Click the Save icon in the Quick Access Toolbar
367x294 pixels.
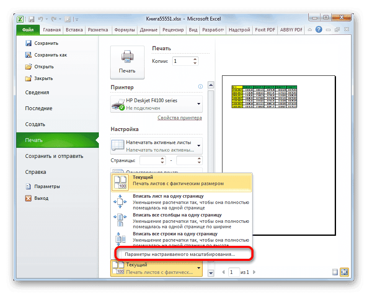point(31,18)
